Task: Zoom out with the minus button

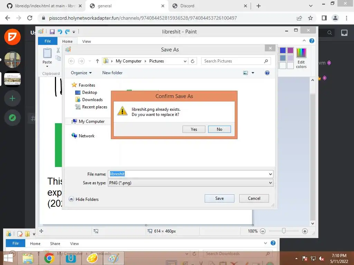Action: 263,231
